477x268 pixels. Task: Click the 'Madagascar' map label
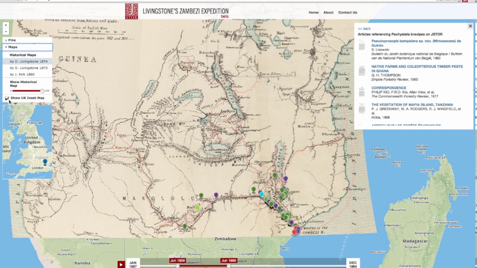point(415,241)
